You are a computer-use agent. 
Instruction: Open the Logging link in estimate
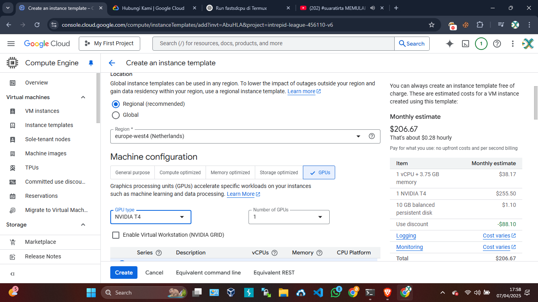[x=406, y=236]
